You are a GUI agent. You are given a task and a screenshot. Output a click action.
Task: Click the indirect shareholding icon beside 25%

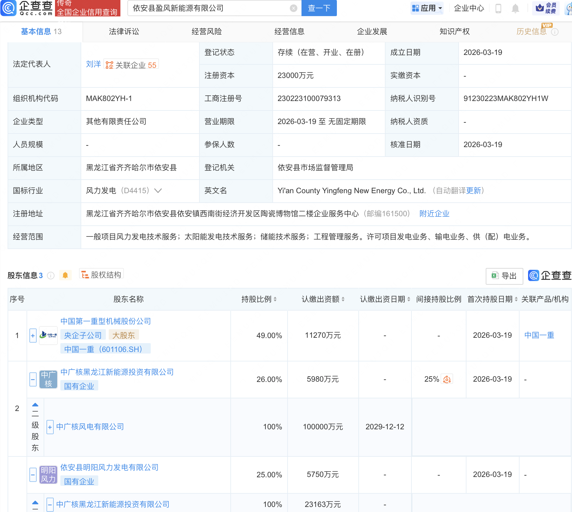tap(447, 379)
